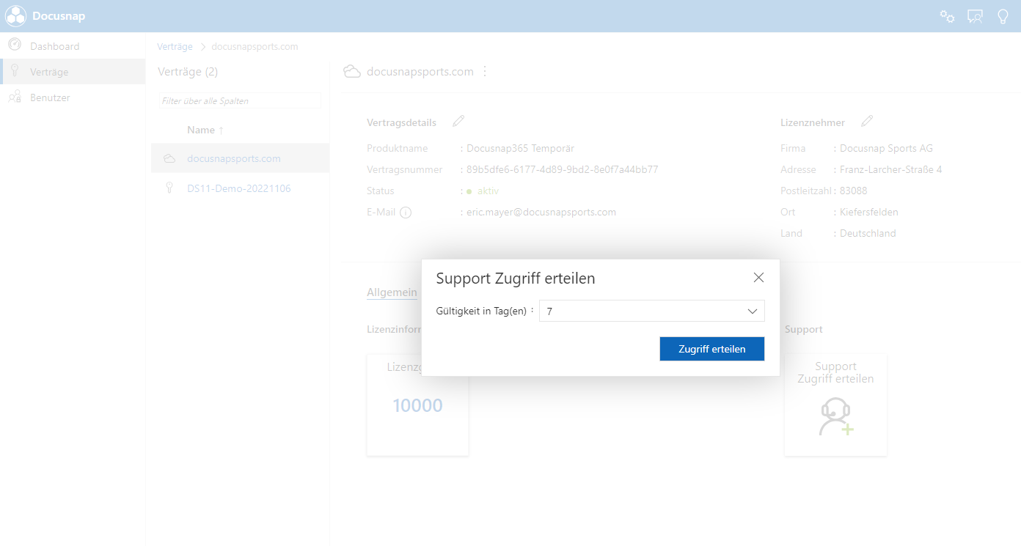Click the lightbulb ideas icon in top bar
Viewport: 1021px width, 546px height.
pos(1003,15)
